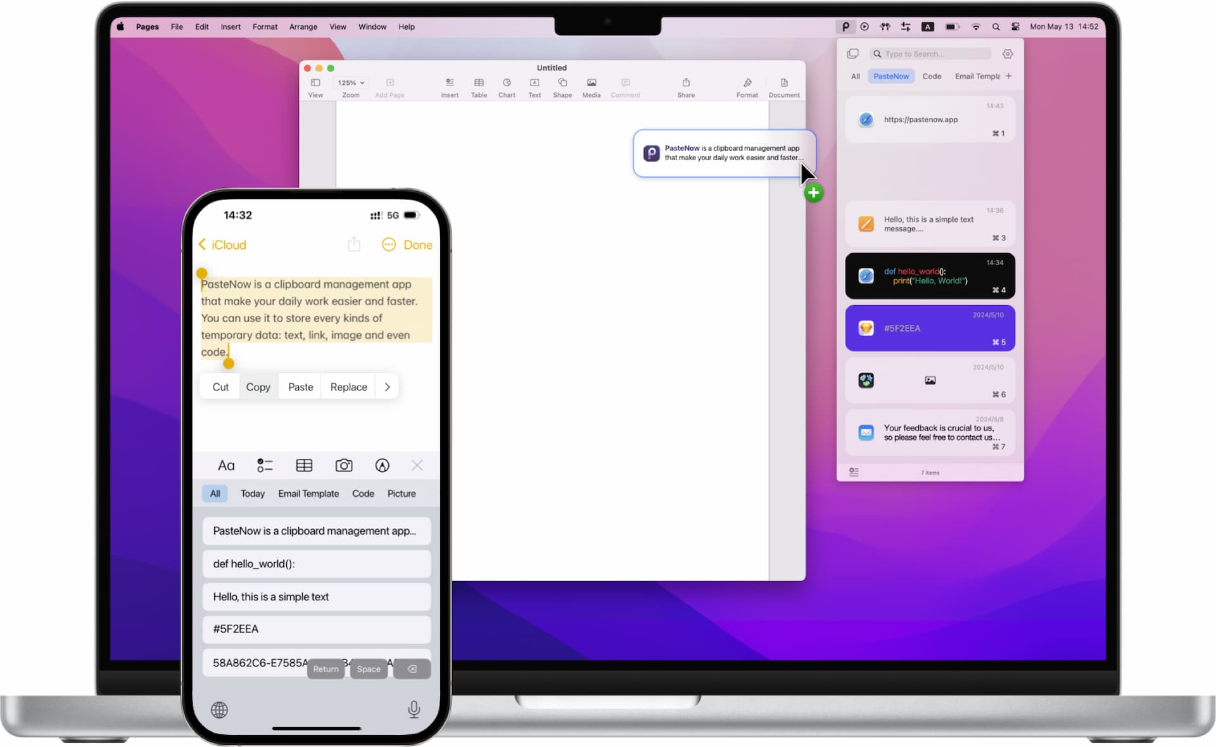The image size is (1216, 747).
Task: Expand more options arrow after Replace
Action: click(x=387, y=387)
